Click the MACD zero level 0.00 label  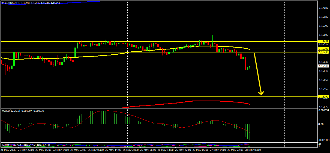click(x=321, y=124)
